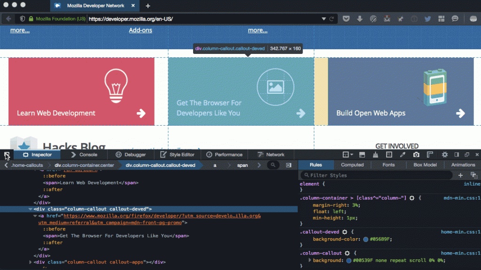This screenshot has width=481, height=270.
Task: Click the #056B9F background-color swatch
Action: (365, 240)
